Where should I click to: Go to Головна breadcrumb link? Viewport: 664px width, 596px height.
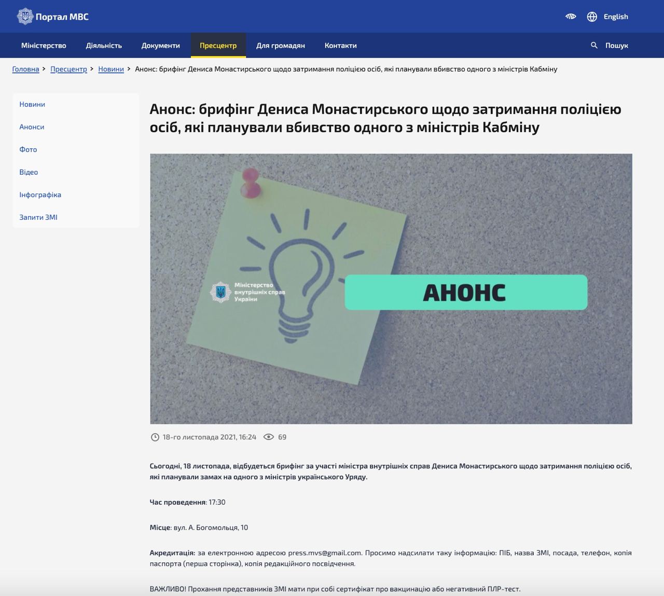tap(26, 69)
